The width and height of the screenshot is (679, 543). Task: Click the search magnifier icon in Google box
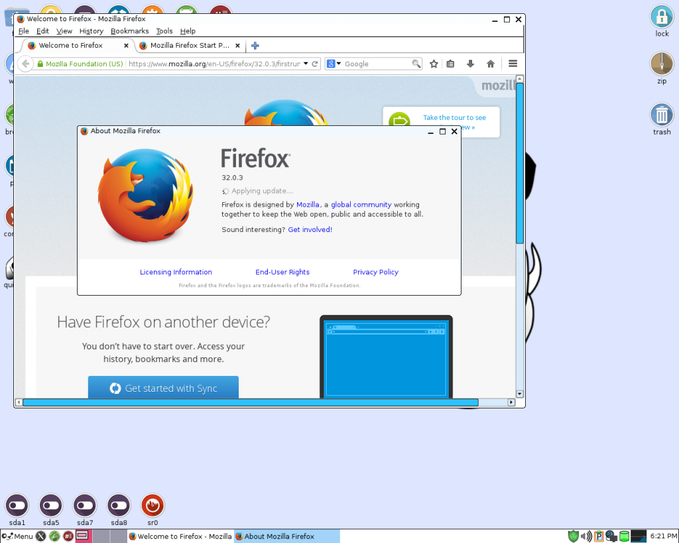(416, 64)
